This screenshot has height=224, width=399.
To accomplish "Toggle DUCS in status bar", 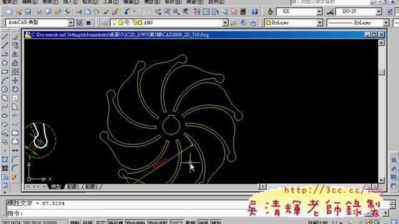I will (176, 222).
